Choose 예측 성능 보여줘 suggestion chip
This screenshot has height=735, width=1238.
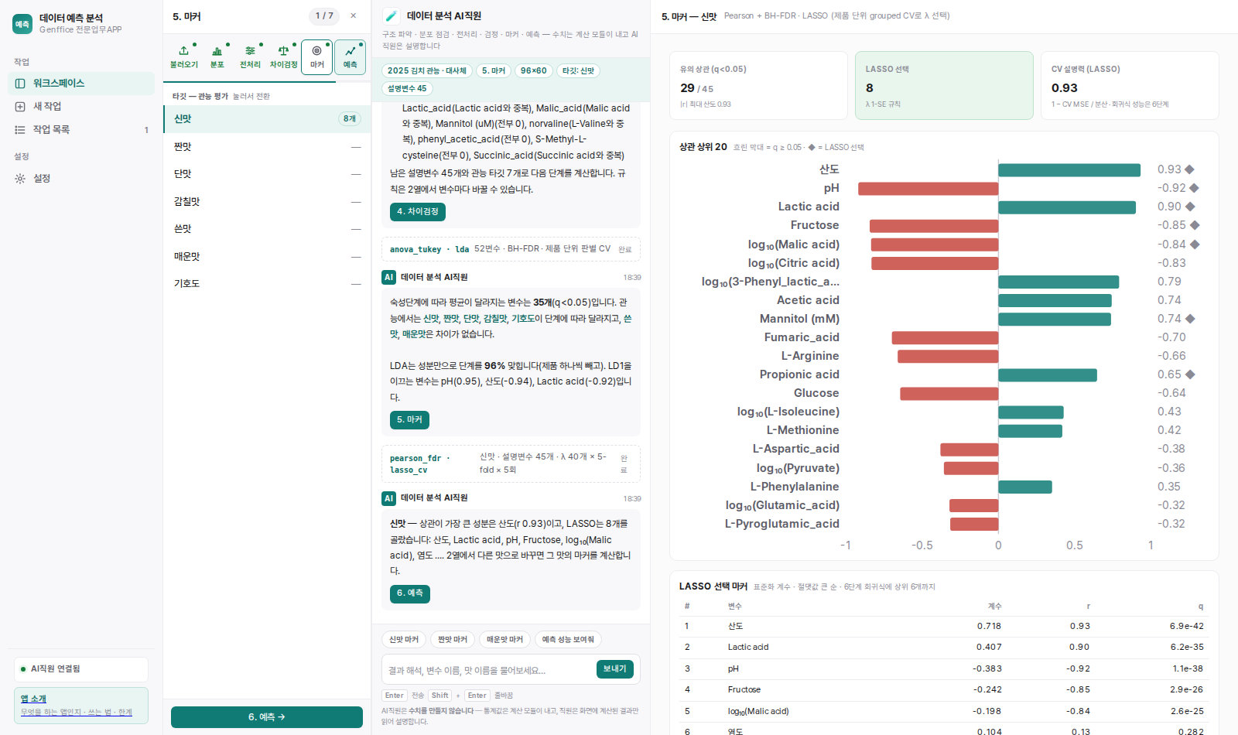(568, 639)
